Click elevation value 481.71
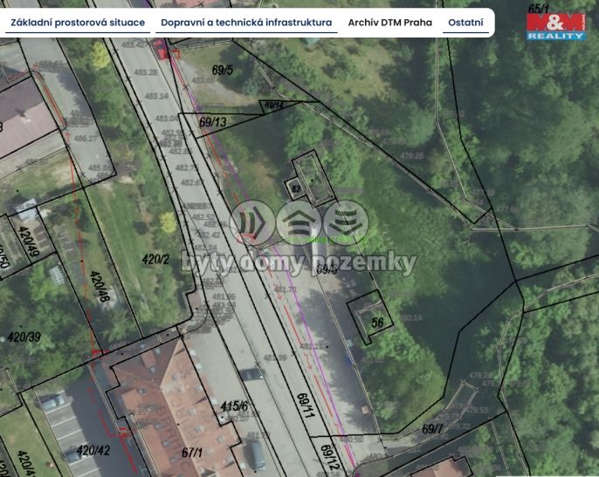This screenshot has height=477, width=599. pyautogui.click(x=286, y=290)
